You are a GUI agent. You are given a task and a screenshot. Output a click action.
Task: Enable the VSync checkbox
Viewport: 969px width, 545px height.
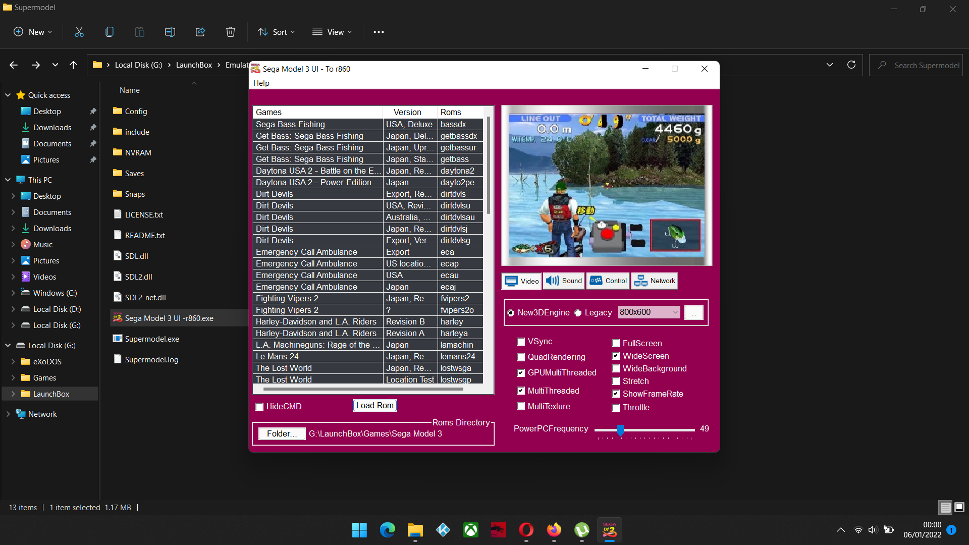pyautogui.click(x=521, y=342)
